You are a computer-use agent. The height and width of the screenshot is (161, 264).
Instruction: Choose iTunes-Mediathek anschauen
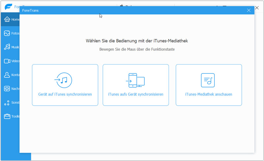[209, 85]
